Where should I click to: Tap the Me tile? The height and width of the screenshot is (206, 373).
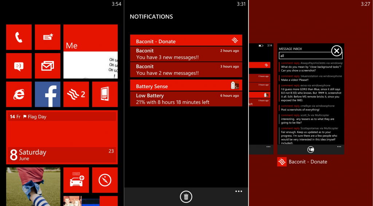[x=90, y=52]
